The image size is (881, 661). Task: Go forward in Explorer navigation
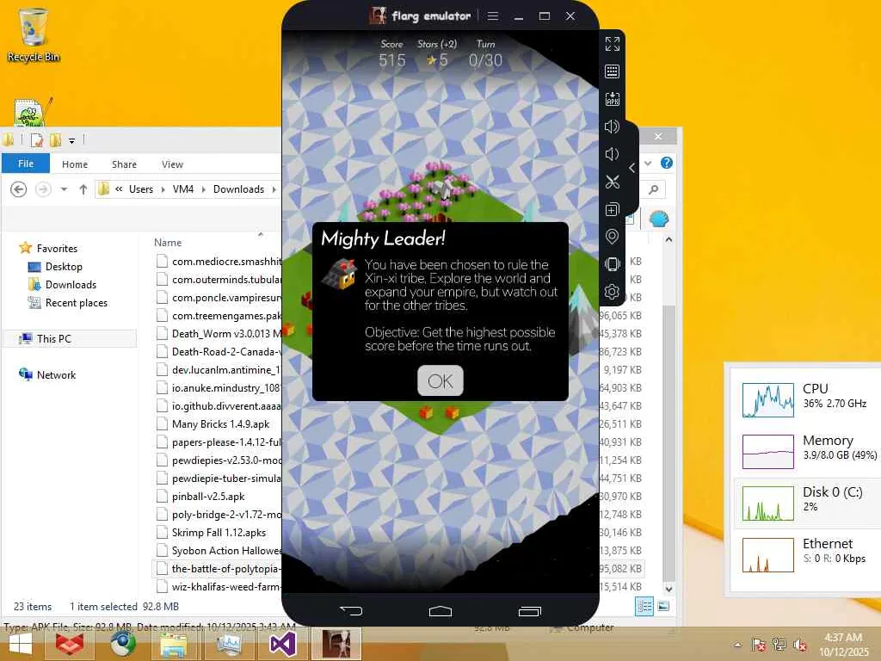click(x=43, y=189)
